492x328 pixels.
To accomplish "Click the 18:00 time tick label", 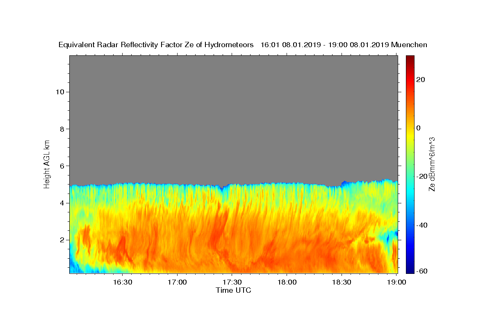I will click(x=287, y=282).
